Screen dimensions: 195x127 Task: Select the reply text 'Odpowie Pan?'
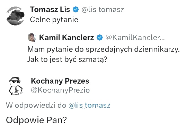click(36, 120)
